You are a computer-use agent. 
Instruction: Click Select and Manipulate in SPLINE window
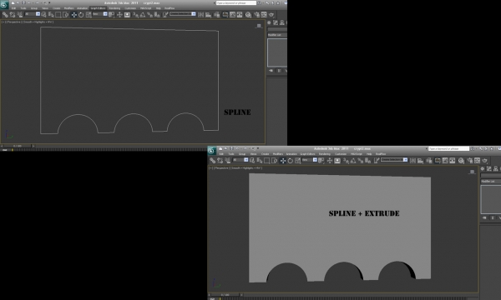(119, 14)
